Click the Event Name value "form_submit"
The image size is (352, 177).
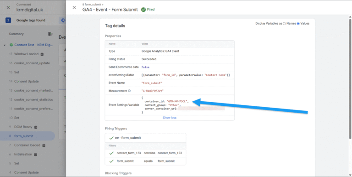point(152,83)
